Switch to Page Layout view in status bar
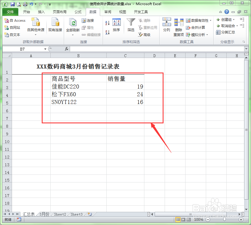251x225 pixels. pos(183,220)
